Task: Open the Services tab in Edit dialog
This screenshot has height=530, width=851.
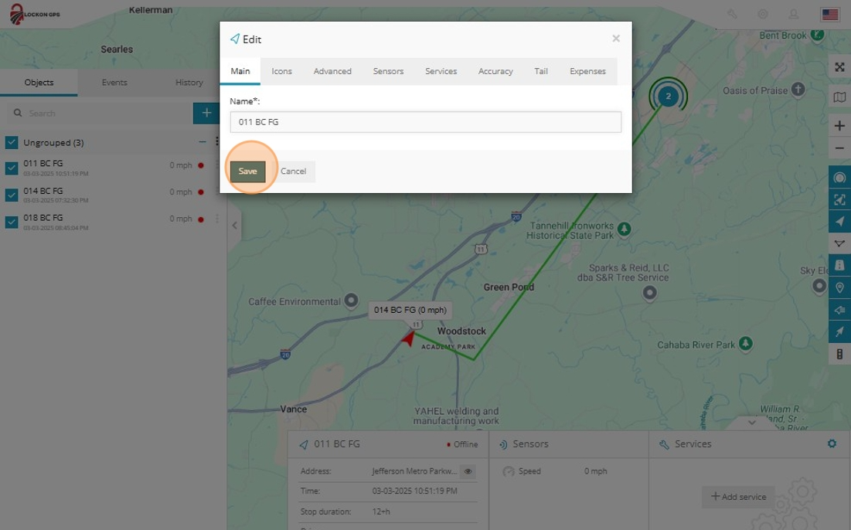Action: click(441, 71)
